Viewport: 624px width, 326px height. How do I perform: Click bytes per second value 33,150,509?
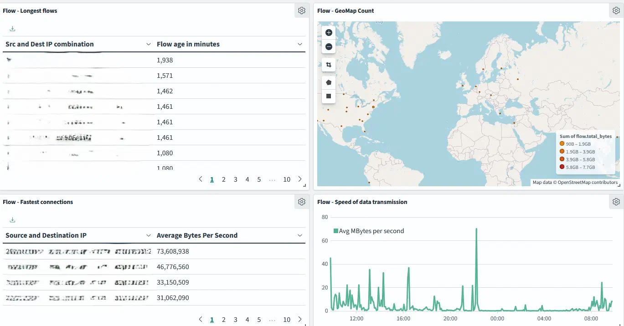(x=173, y=282)
